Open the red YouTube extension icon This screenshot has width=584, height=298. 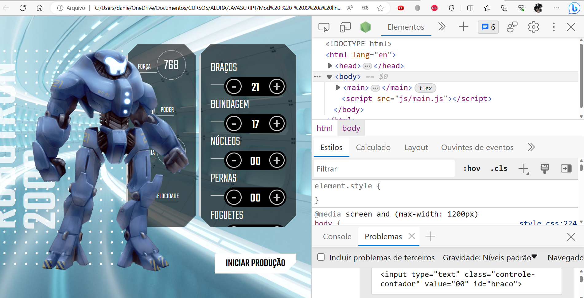401,8
